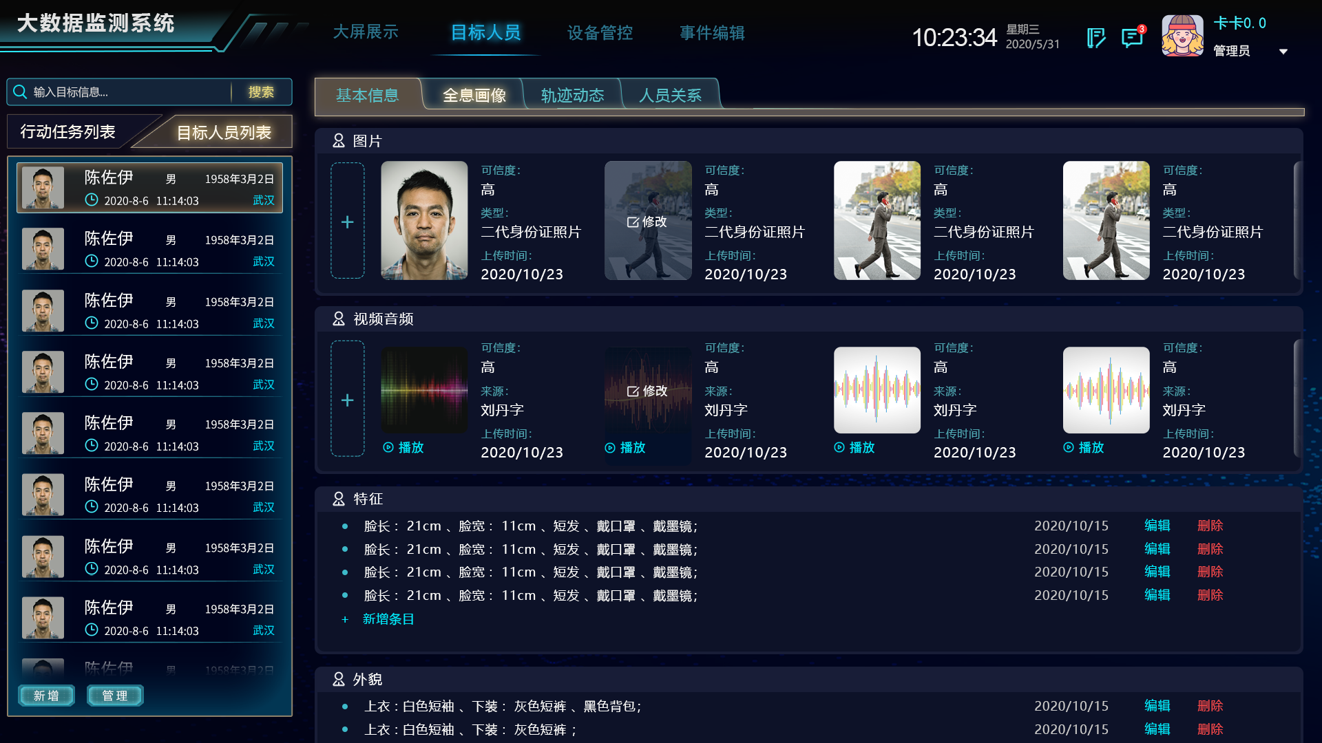Click the 搜索 button

pyautogui.click(x=261, y=91)
